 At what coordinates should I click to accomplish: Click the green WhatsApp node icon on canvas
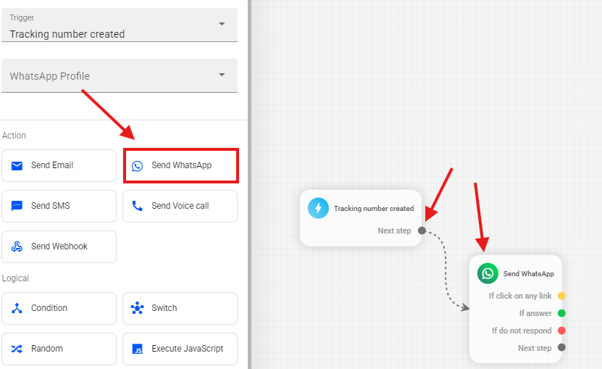pyautogui.click(x=488, y=273)
